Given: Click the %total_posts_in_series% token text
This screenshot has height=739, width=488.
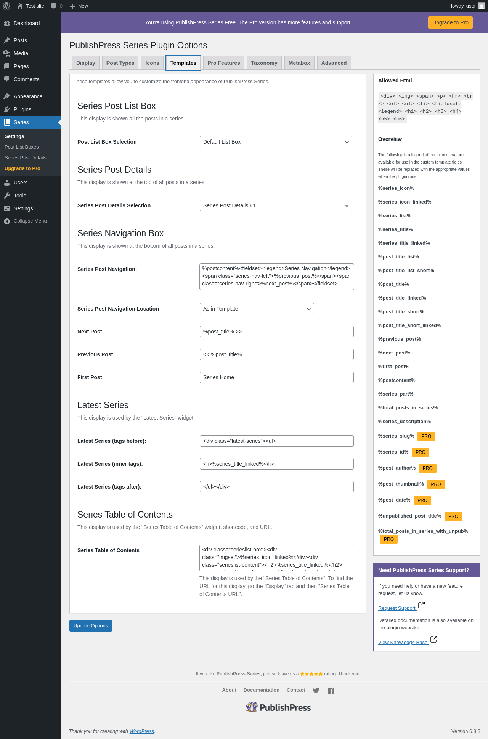Looking at the screenshot, I should pyautogui.click(x=408, y=408).
